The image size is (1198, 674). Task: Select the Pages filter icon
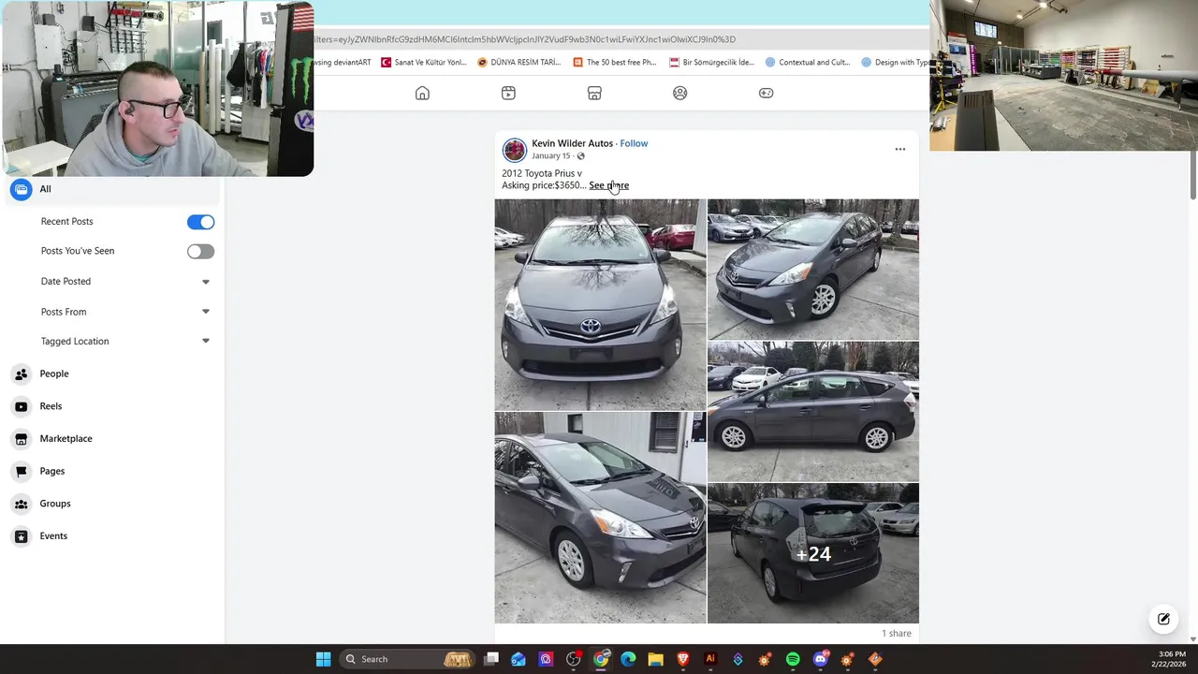22,471
